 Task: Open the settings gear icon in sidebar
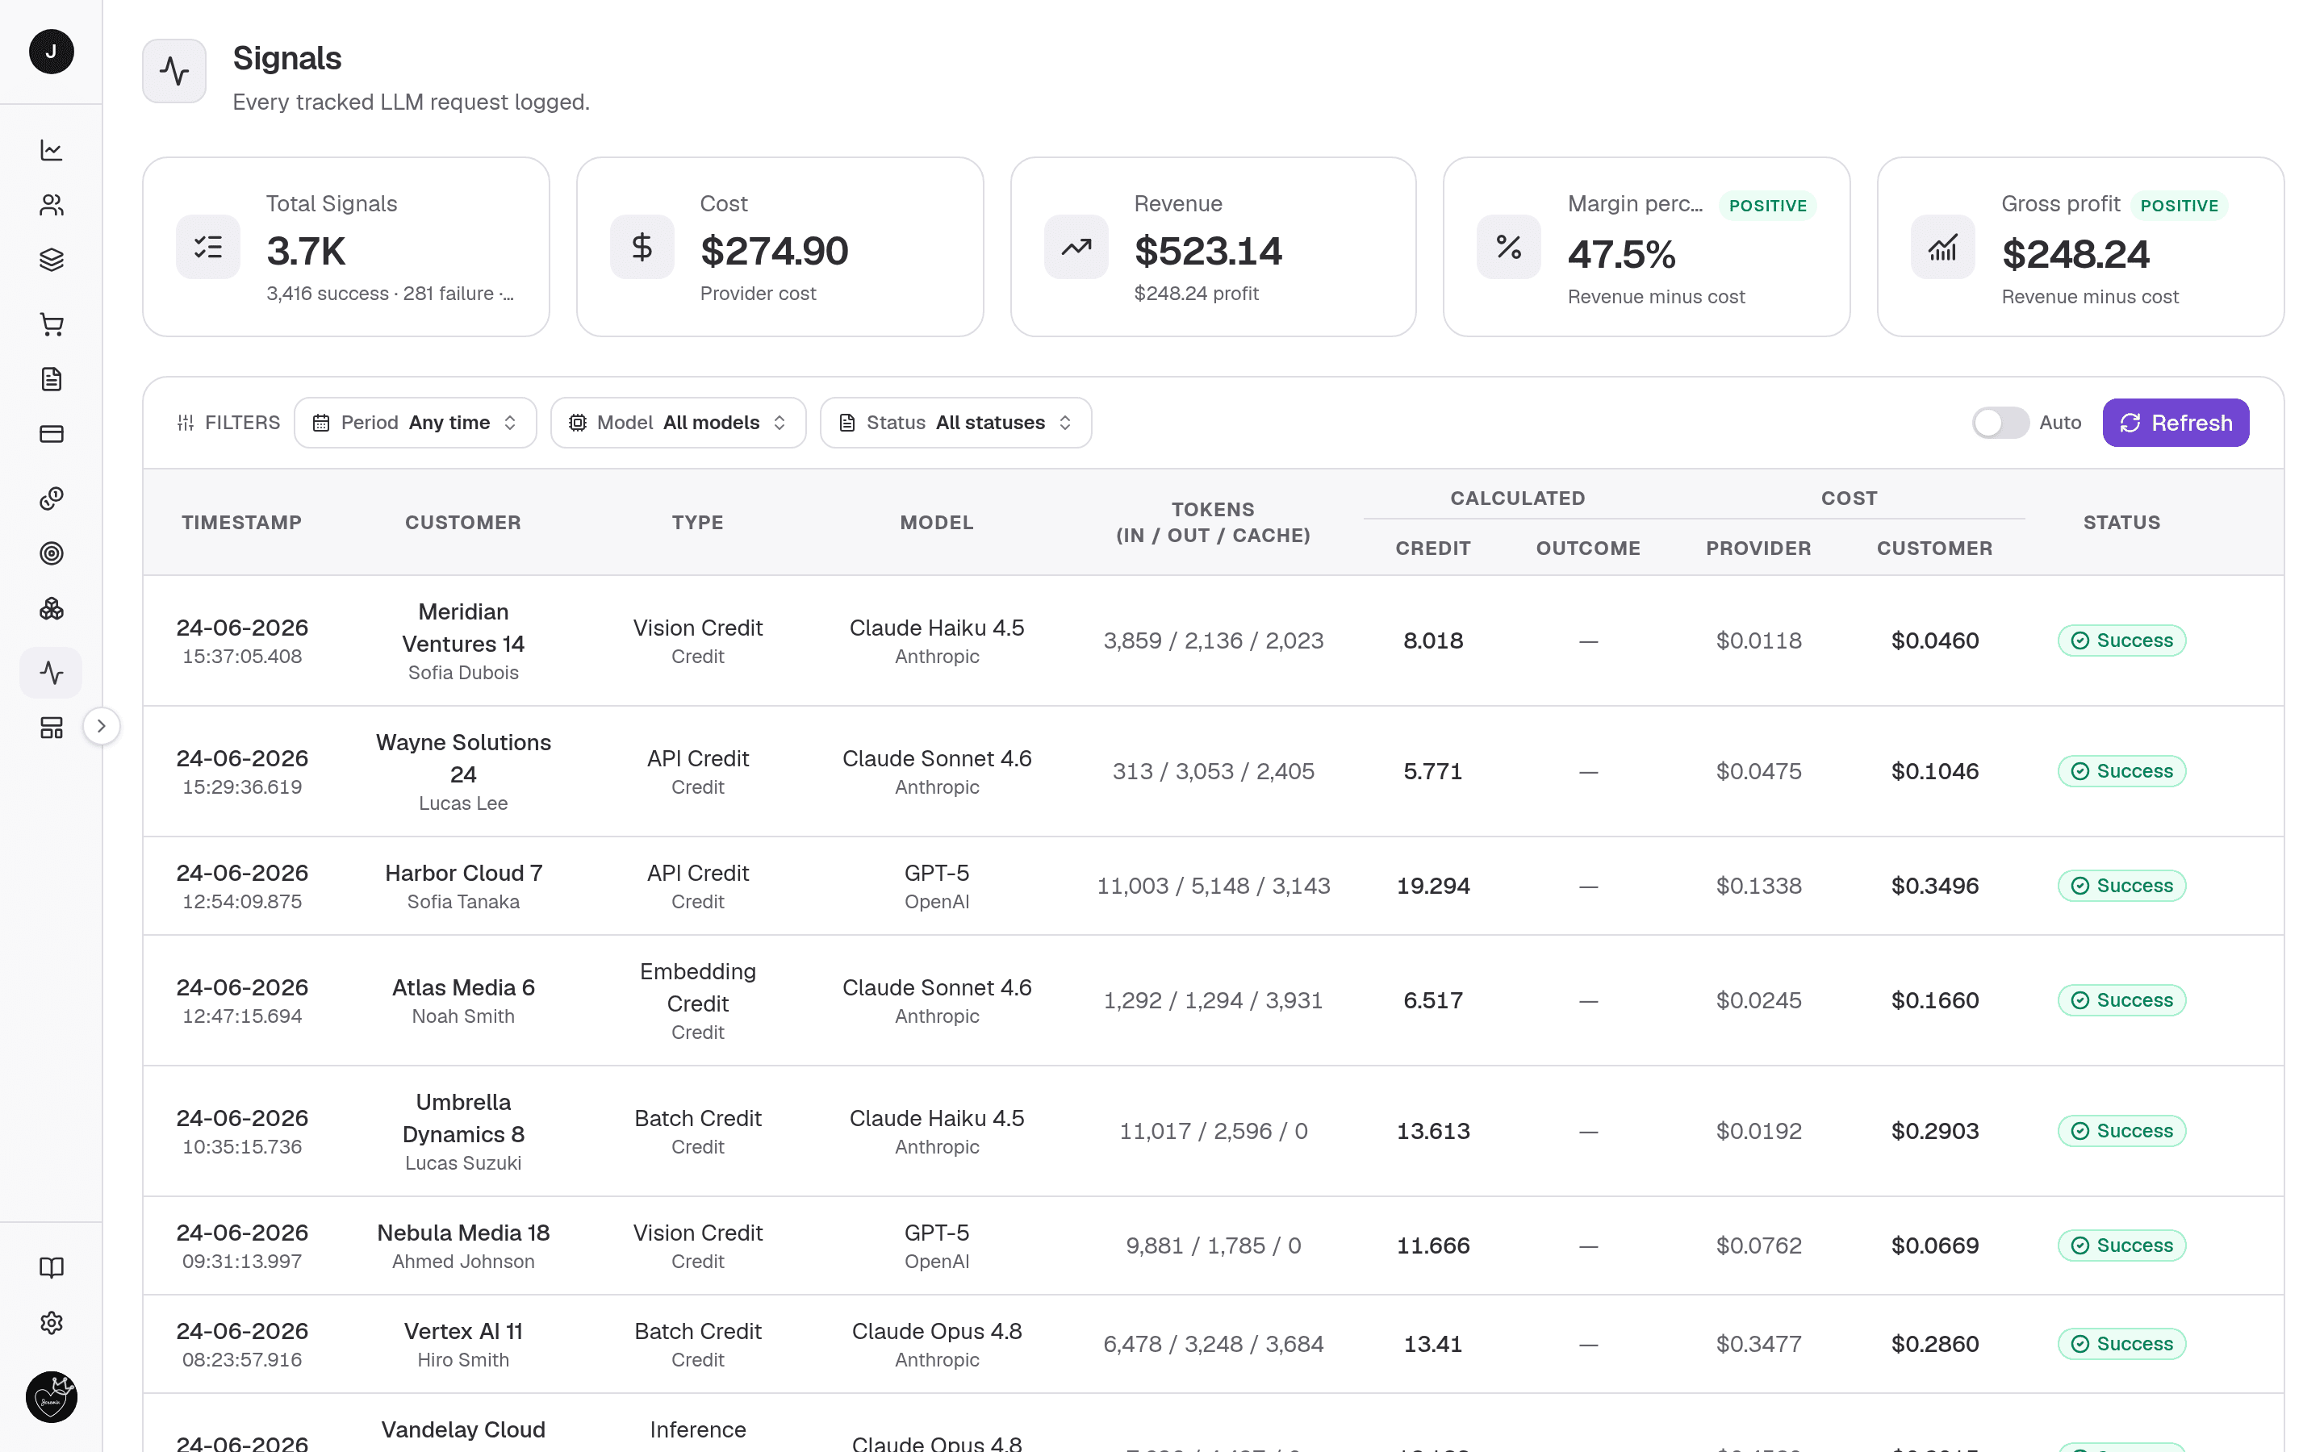click(x=51, y=1323)
